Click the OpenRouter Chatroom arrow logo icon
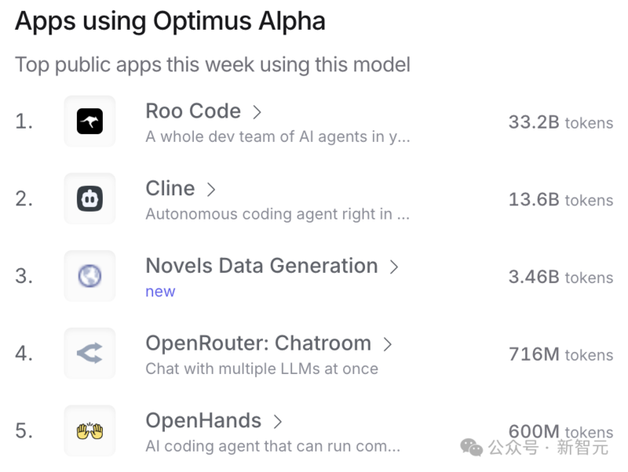Viewport: 628px width, 472px height. (89, 353)
